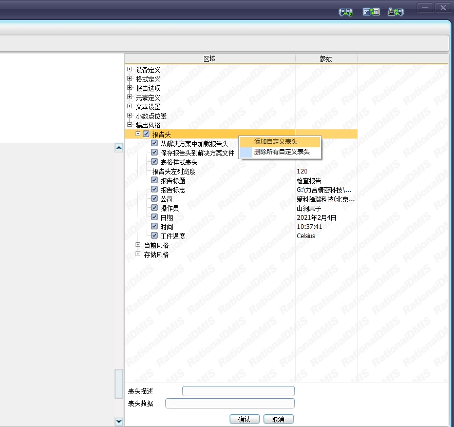Click the 参数 column header

point(326,59)
